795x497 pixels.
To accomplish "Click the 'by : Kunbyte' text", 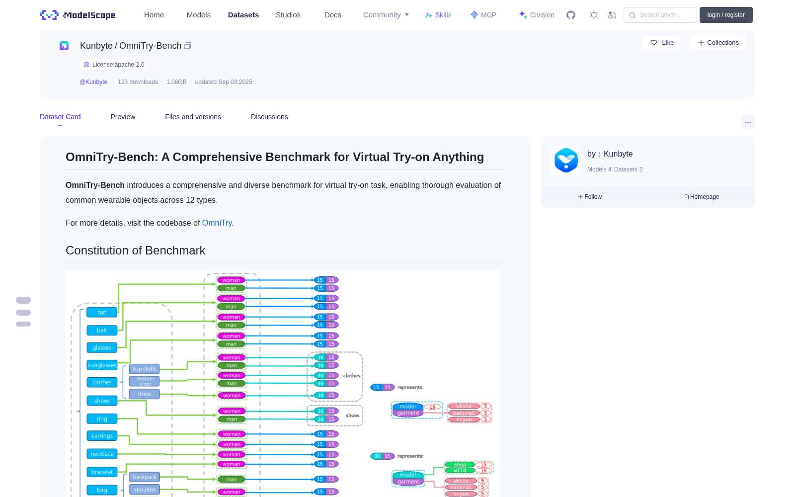I will 610,154.
